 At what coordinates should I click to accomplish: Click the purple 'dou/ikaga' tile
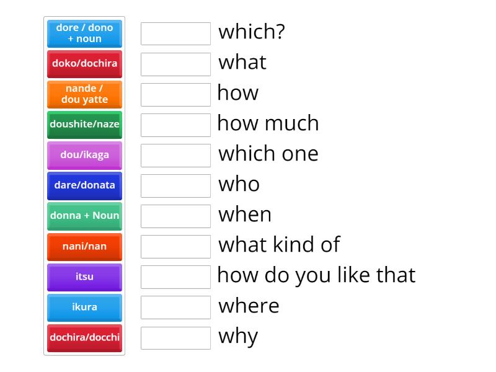pyautogui.click(x=84, y=155)
